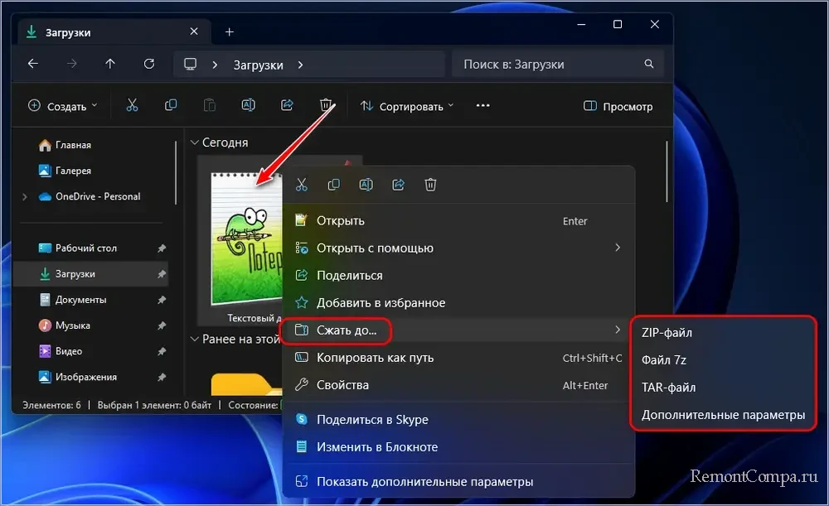
Task: Toggle the Просмотр preview pane button
Action: 618,106
